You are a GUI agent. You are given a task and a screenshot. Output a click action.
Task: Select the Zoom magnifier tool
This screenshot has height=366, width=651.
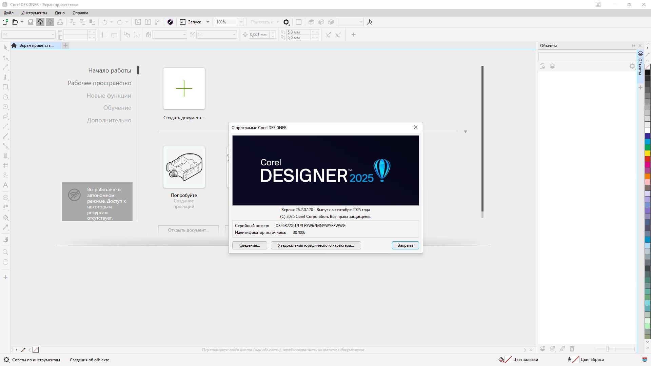(5, 252)
